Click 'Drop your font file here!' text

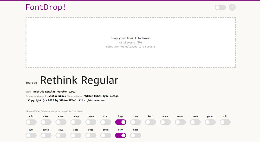point(131,38)
